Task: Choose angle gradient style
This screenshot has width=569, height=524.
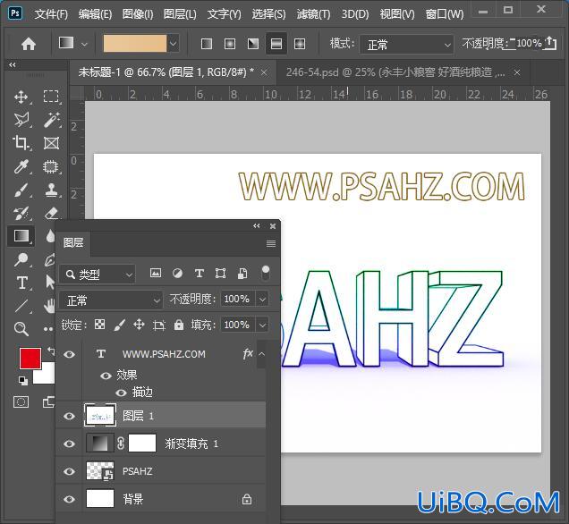Action: pyautogui.click(x=253, y=44)
